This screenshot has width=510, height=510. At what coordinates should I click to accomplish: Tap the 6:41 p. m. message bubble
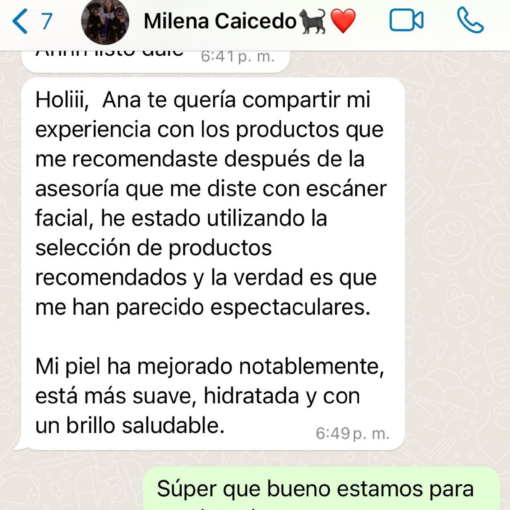[x=156, y=61]
